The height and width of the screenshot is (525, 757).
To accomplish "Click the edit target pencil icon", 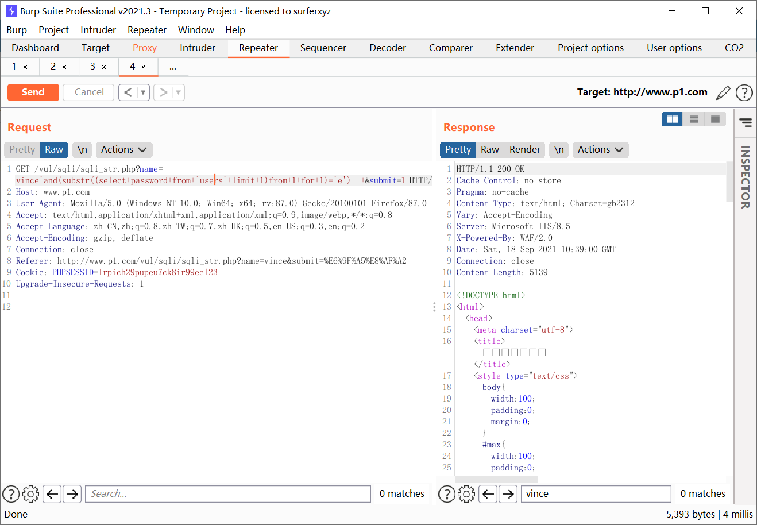I will click(x=724, y=92).
